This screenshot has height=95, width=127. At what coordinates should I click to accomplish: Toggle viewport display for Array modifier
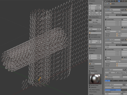124,10
